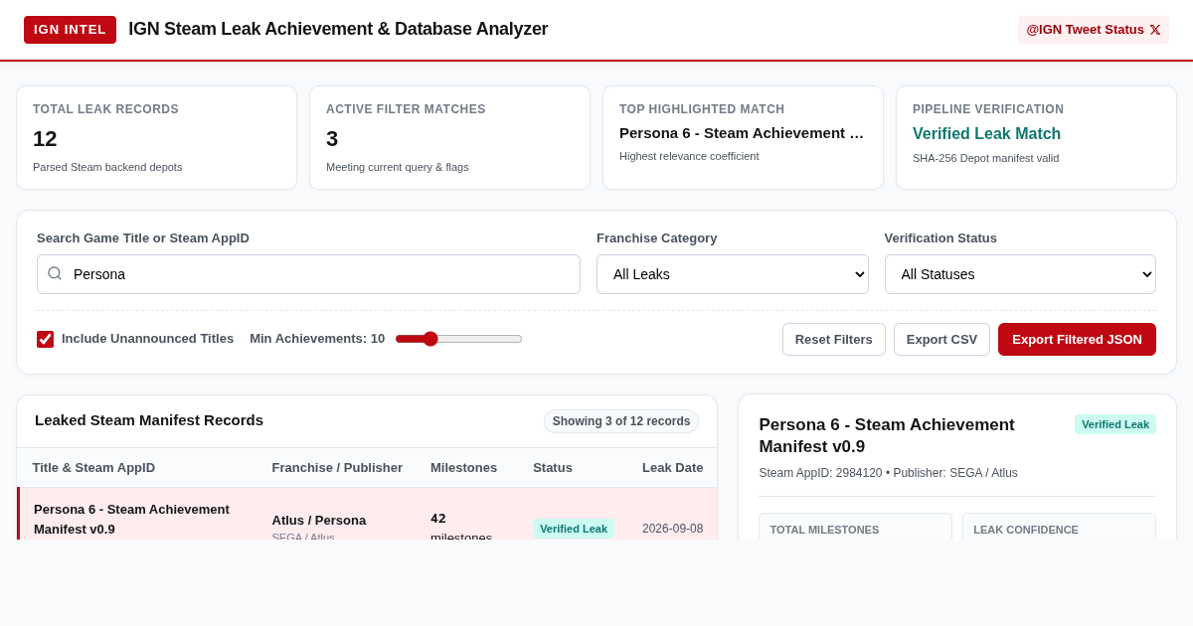Select the Total Leak Records card
Screen dimensions: 1193x626
[x=156, y=137]
